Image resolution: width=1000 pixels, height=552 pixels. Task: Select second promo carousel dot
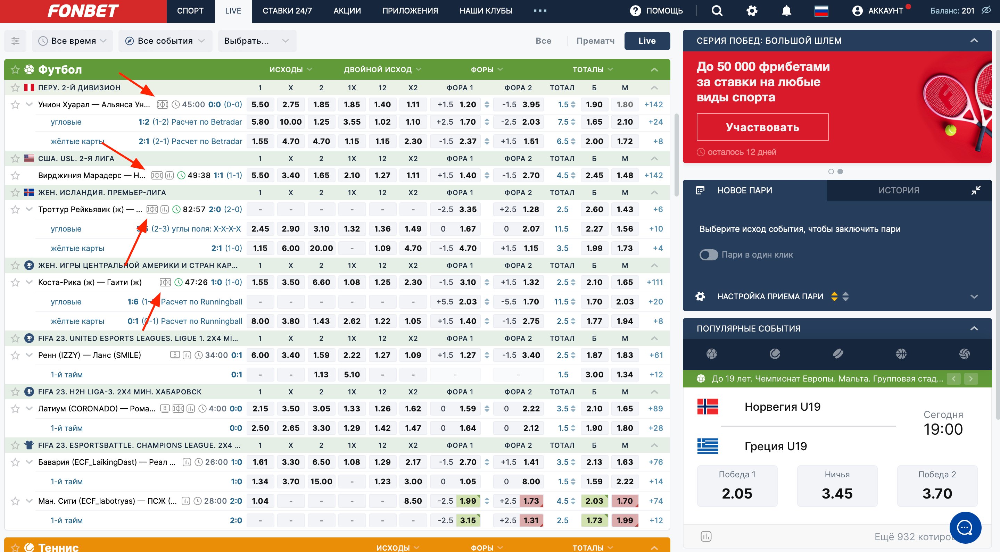840,172
